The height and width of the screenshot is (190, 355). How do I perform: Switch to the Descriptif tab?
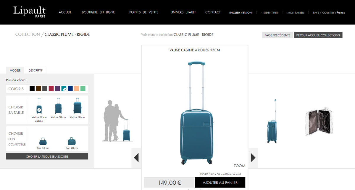35,70
